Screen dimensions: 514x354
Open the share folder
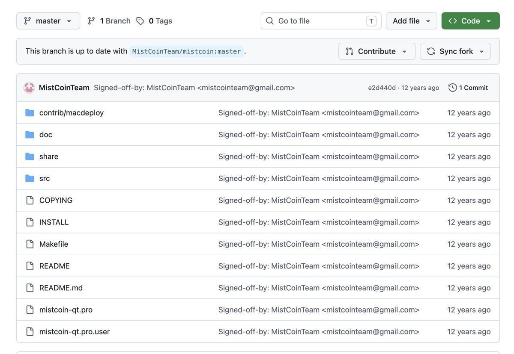[49, 156]
